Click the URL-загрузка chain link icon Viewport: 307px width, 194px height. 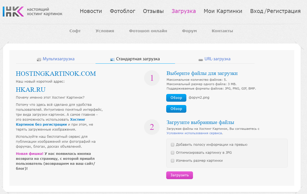[x=201, y=60]
